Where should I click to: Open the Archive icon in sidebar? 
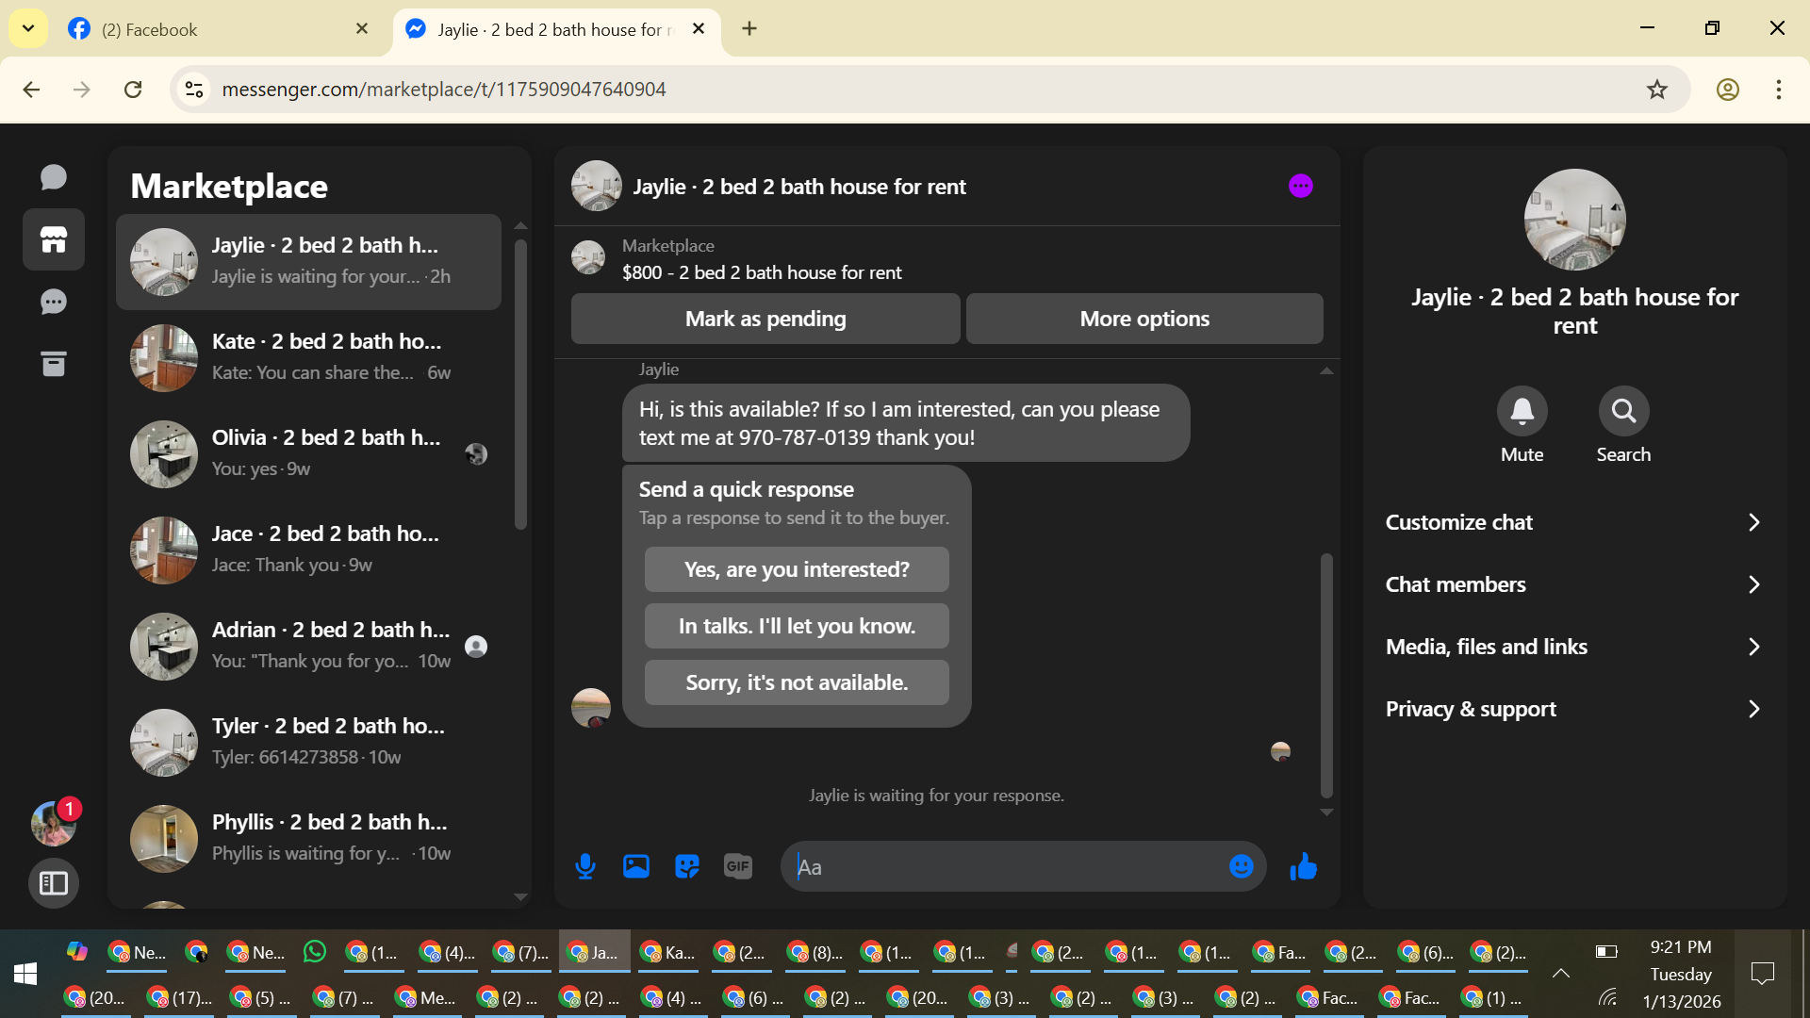(54, 364)
